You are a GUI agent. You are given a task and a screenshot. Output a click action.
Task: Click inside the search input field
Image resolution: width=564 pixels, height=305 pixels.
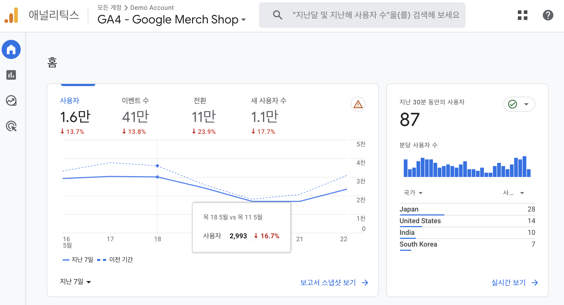[x=371, y=15]
